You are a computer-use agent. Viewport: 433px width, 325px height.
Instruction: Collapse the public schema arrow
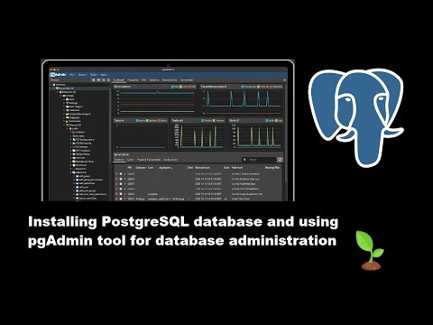[x=68, y=129]
